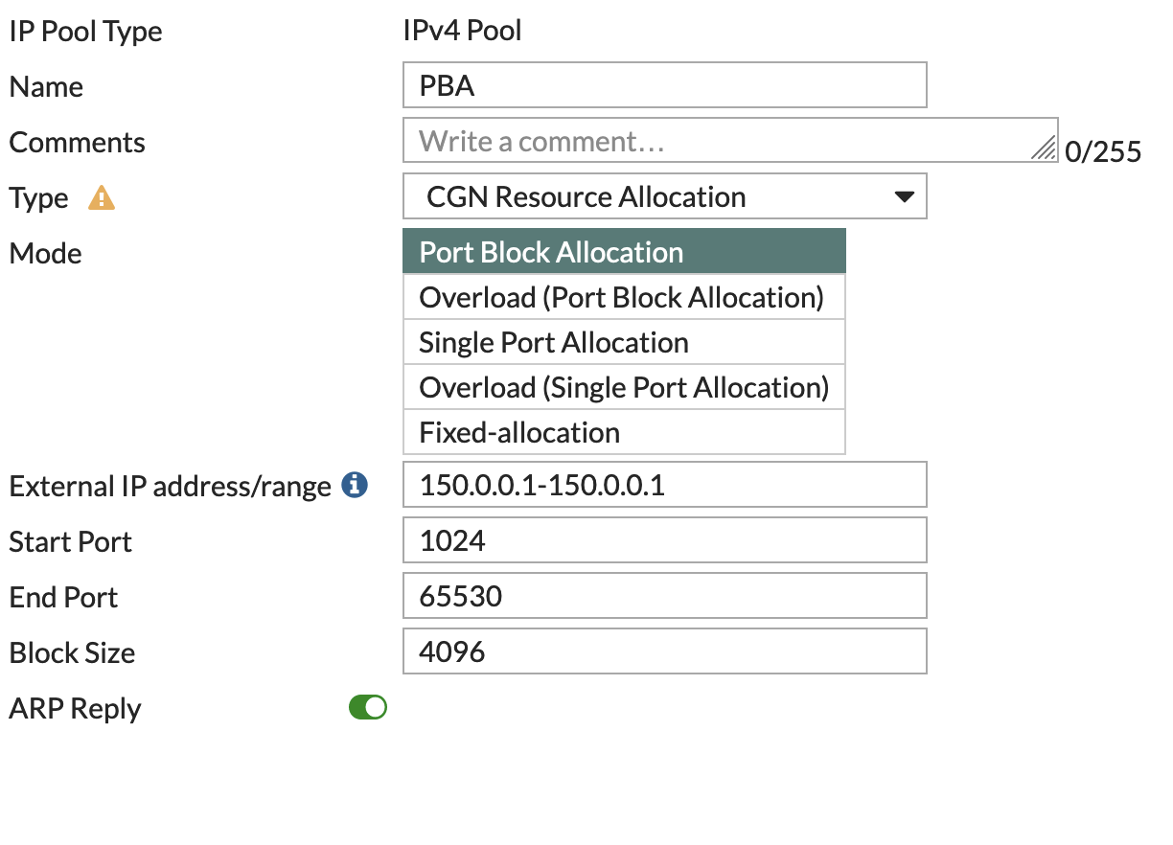Click the dropdown arrow on the Type selector
The image size is (1173, 845).
(903, 195)
